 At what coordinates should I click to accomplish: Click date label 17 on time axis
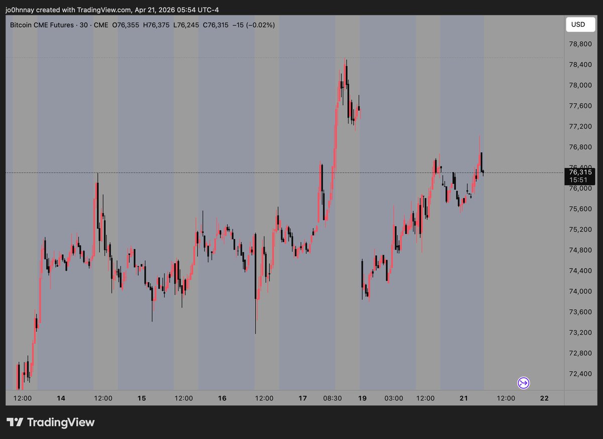[x=303, y=398]
